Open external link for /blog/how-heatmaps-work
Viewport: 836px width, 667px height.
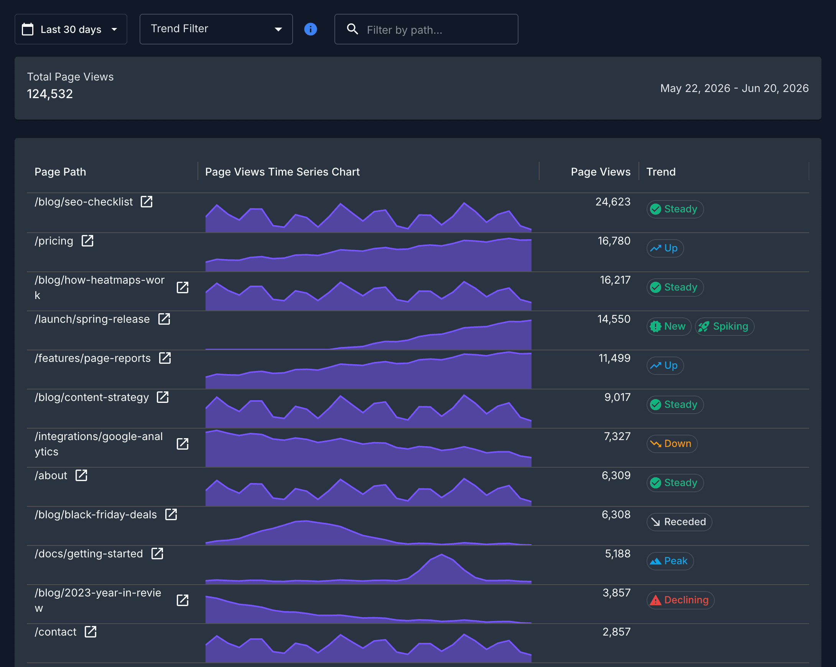pyautogui.click(x=182, y=287)
